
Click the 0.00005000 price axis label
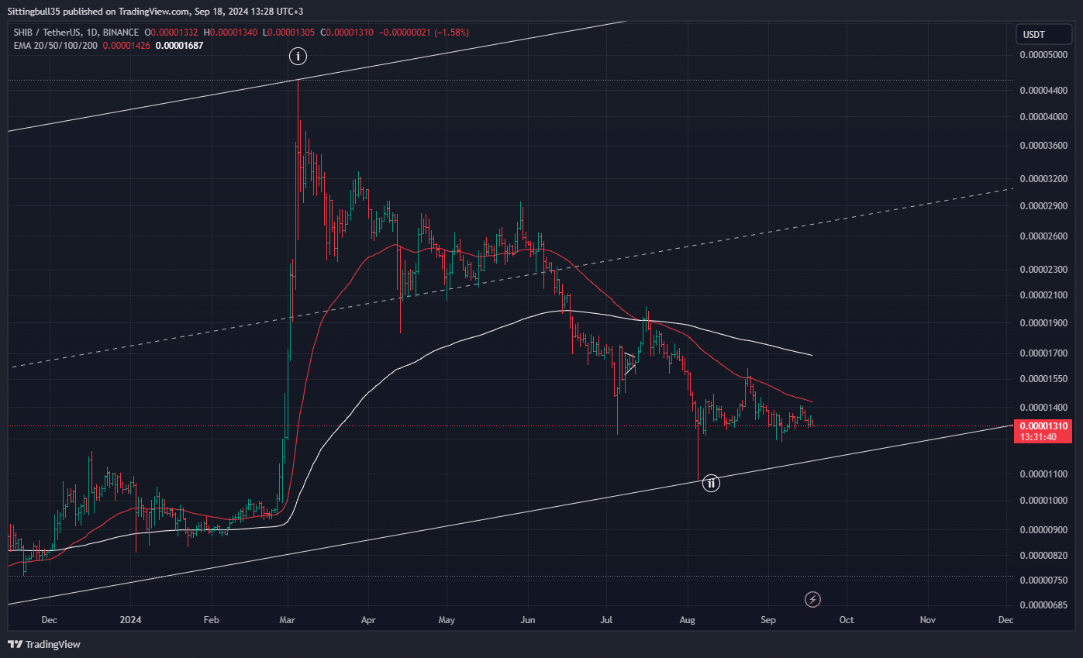(x=1045, y=55)
